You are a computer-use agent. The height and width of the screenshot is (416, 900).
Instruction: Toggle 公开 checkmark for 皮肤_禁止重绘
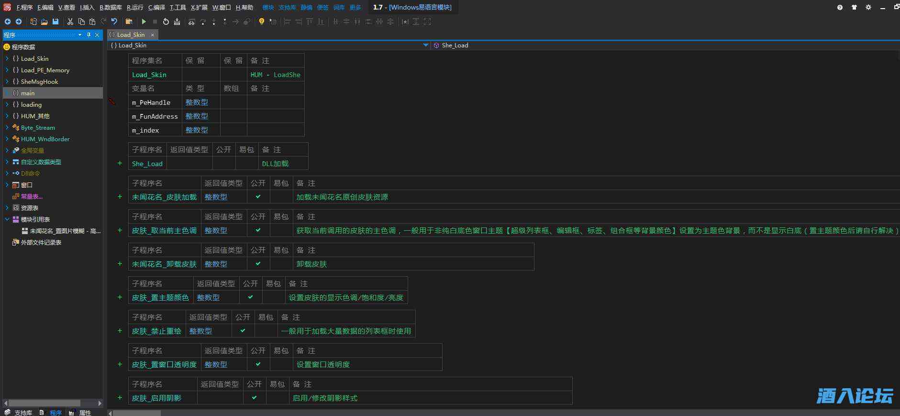coord(243,331)
